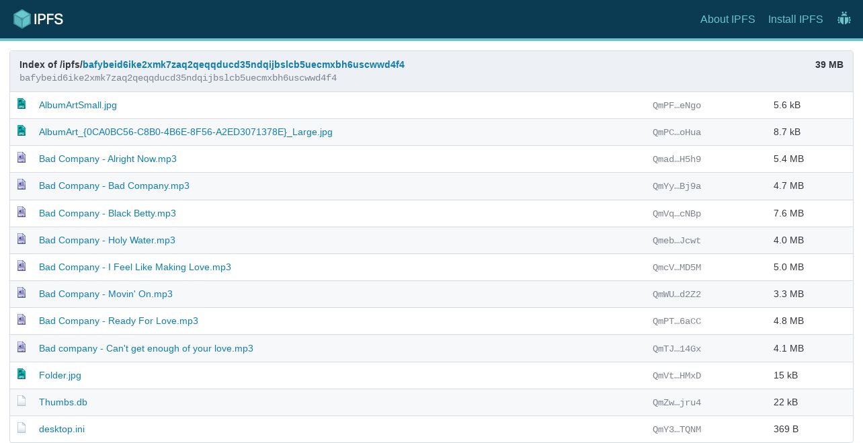The width and height of the screenshot is (863, 443).
Task: Open Can't get enough of your love.mp3
Action: [x=146, y=348]
